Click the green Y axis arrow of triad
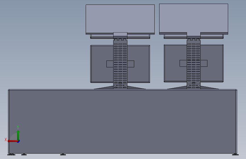The width and height of the screenshot is (246, 159). (x=18, y=135)
